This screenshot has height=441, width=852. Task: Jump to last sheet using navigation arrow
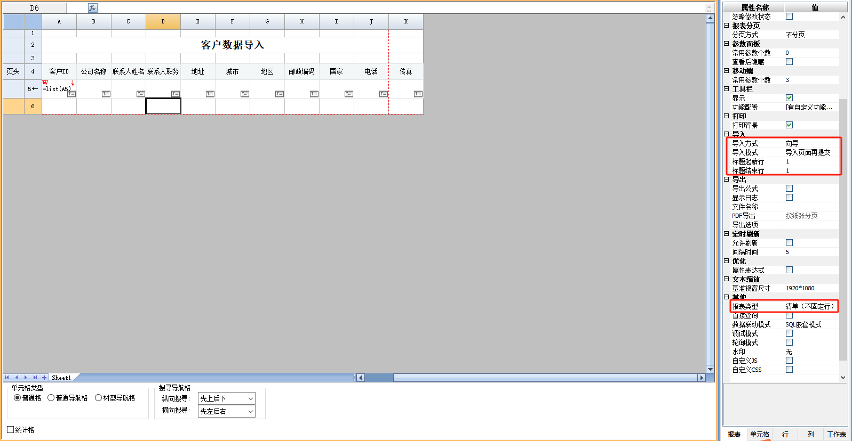[35, 378]
